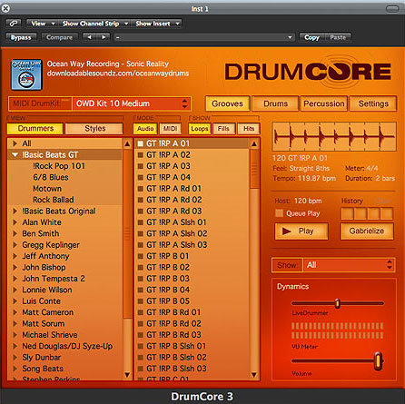
Task: Click the Paste button
Action: click(338, 37)
